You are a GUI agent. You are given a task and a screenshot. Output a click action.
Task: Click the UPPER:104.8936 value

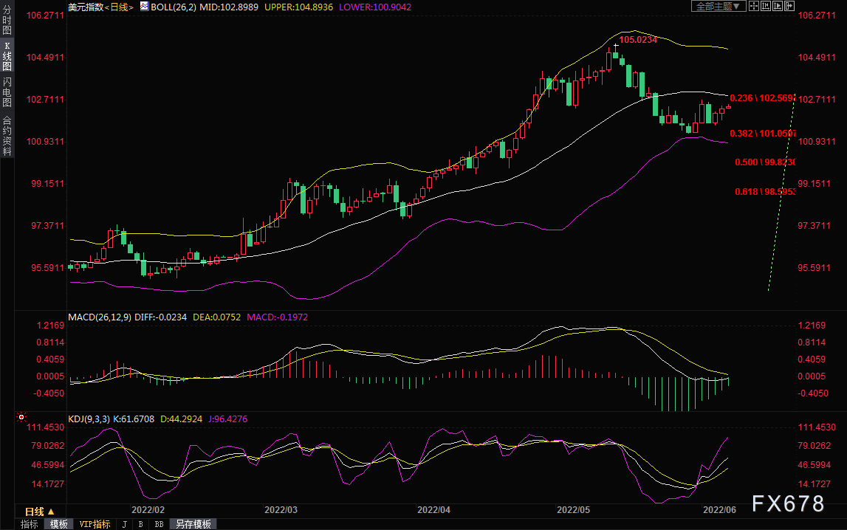click(298, 7)
